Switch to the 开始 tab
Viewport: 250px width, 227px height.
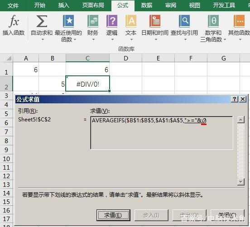[x=40, y=5]
